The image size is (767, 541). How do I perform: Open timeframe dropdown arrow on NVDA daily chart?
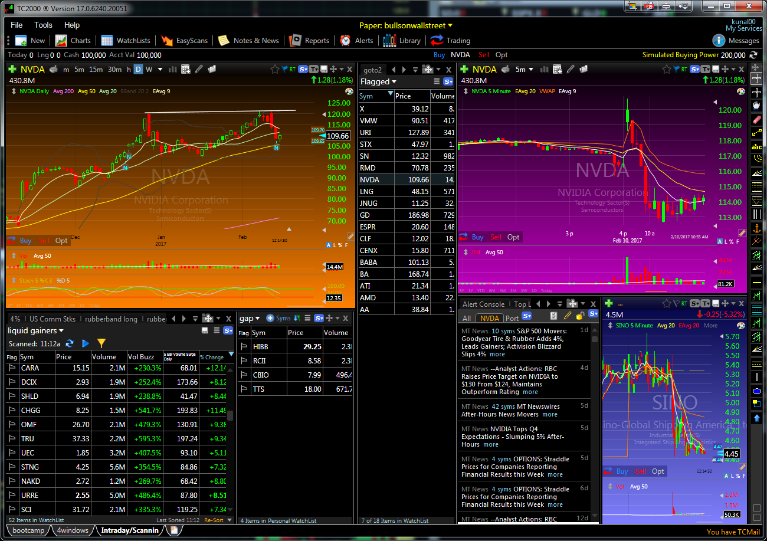pos(159,70)
